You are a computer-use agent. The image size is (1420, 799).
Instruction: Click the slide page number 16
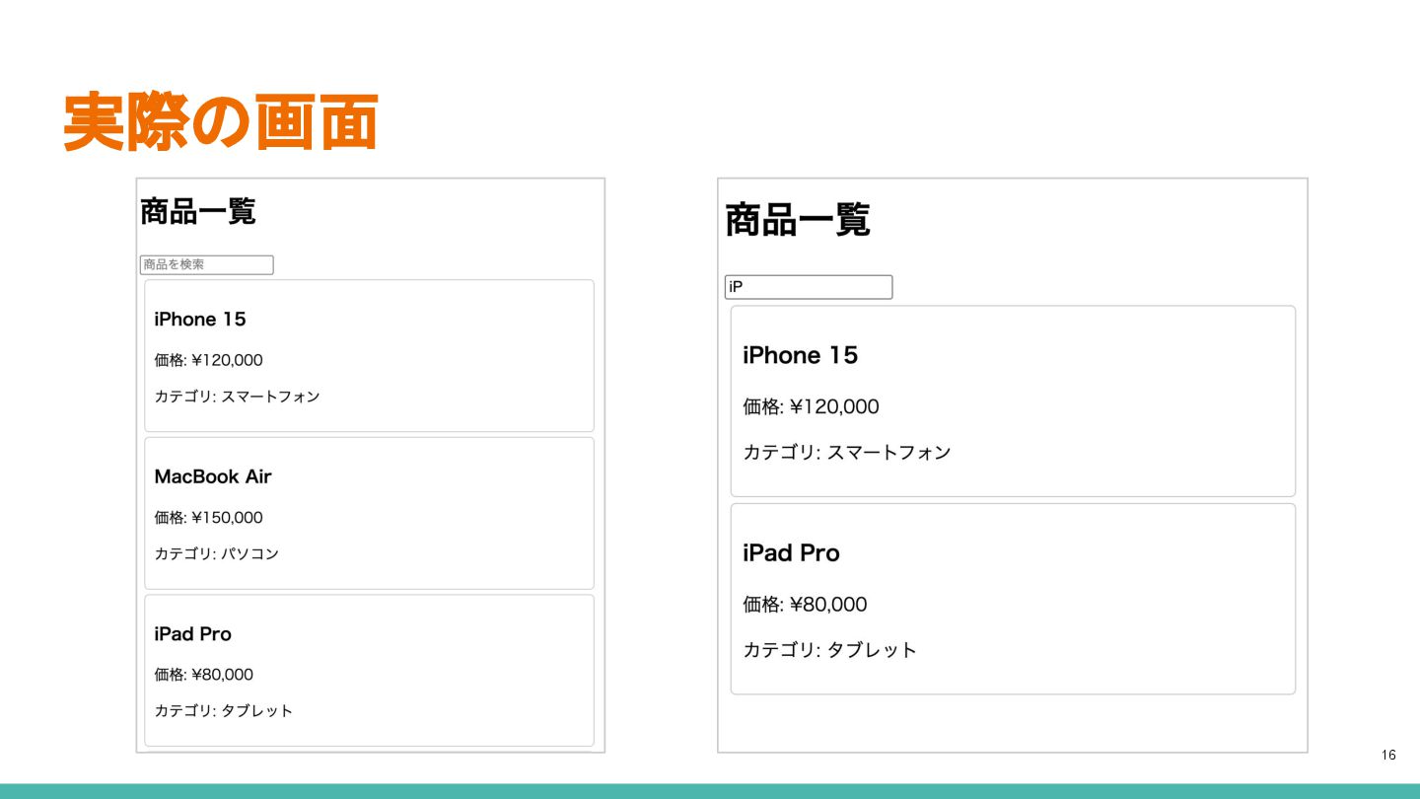coord(1388,756)
